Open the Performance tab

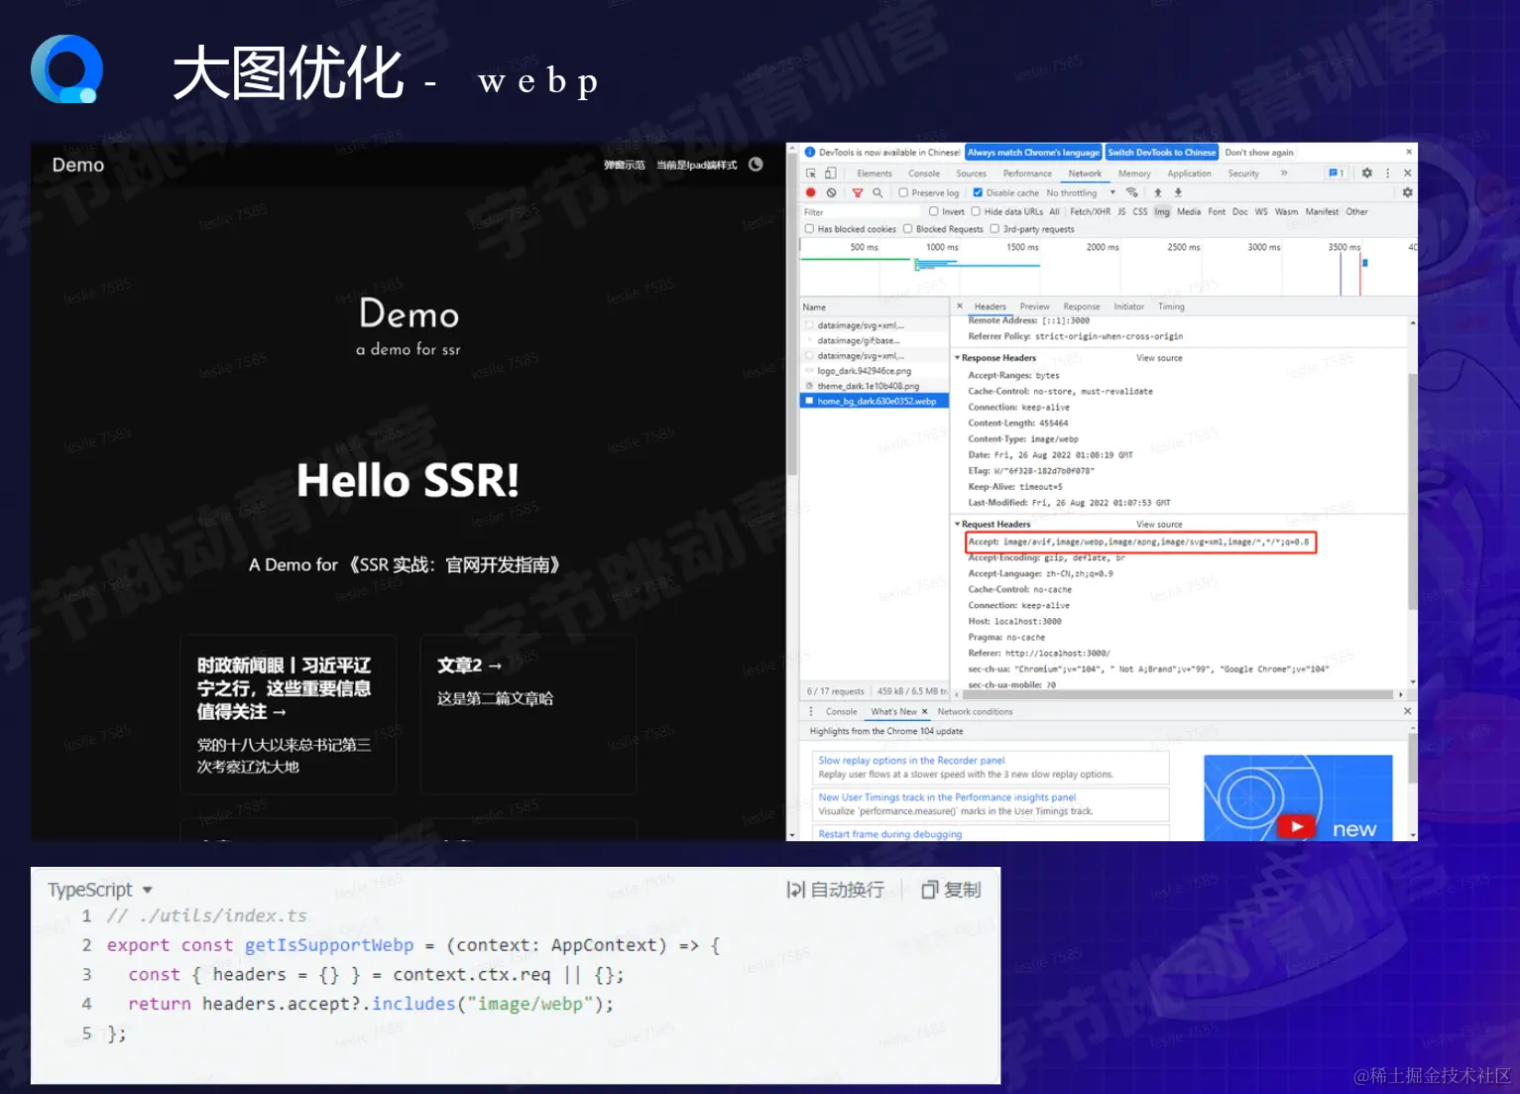click(x=1027, y=174)
